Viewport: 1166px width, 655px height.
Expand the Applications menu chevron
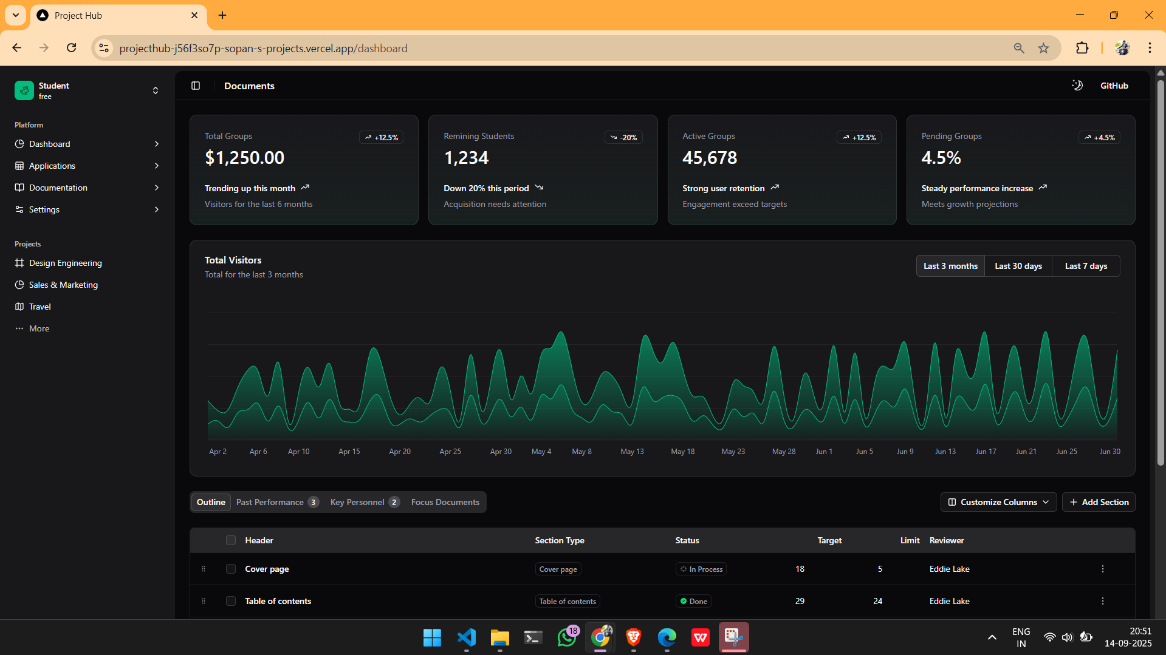click(x=157, y=166)
